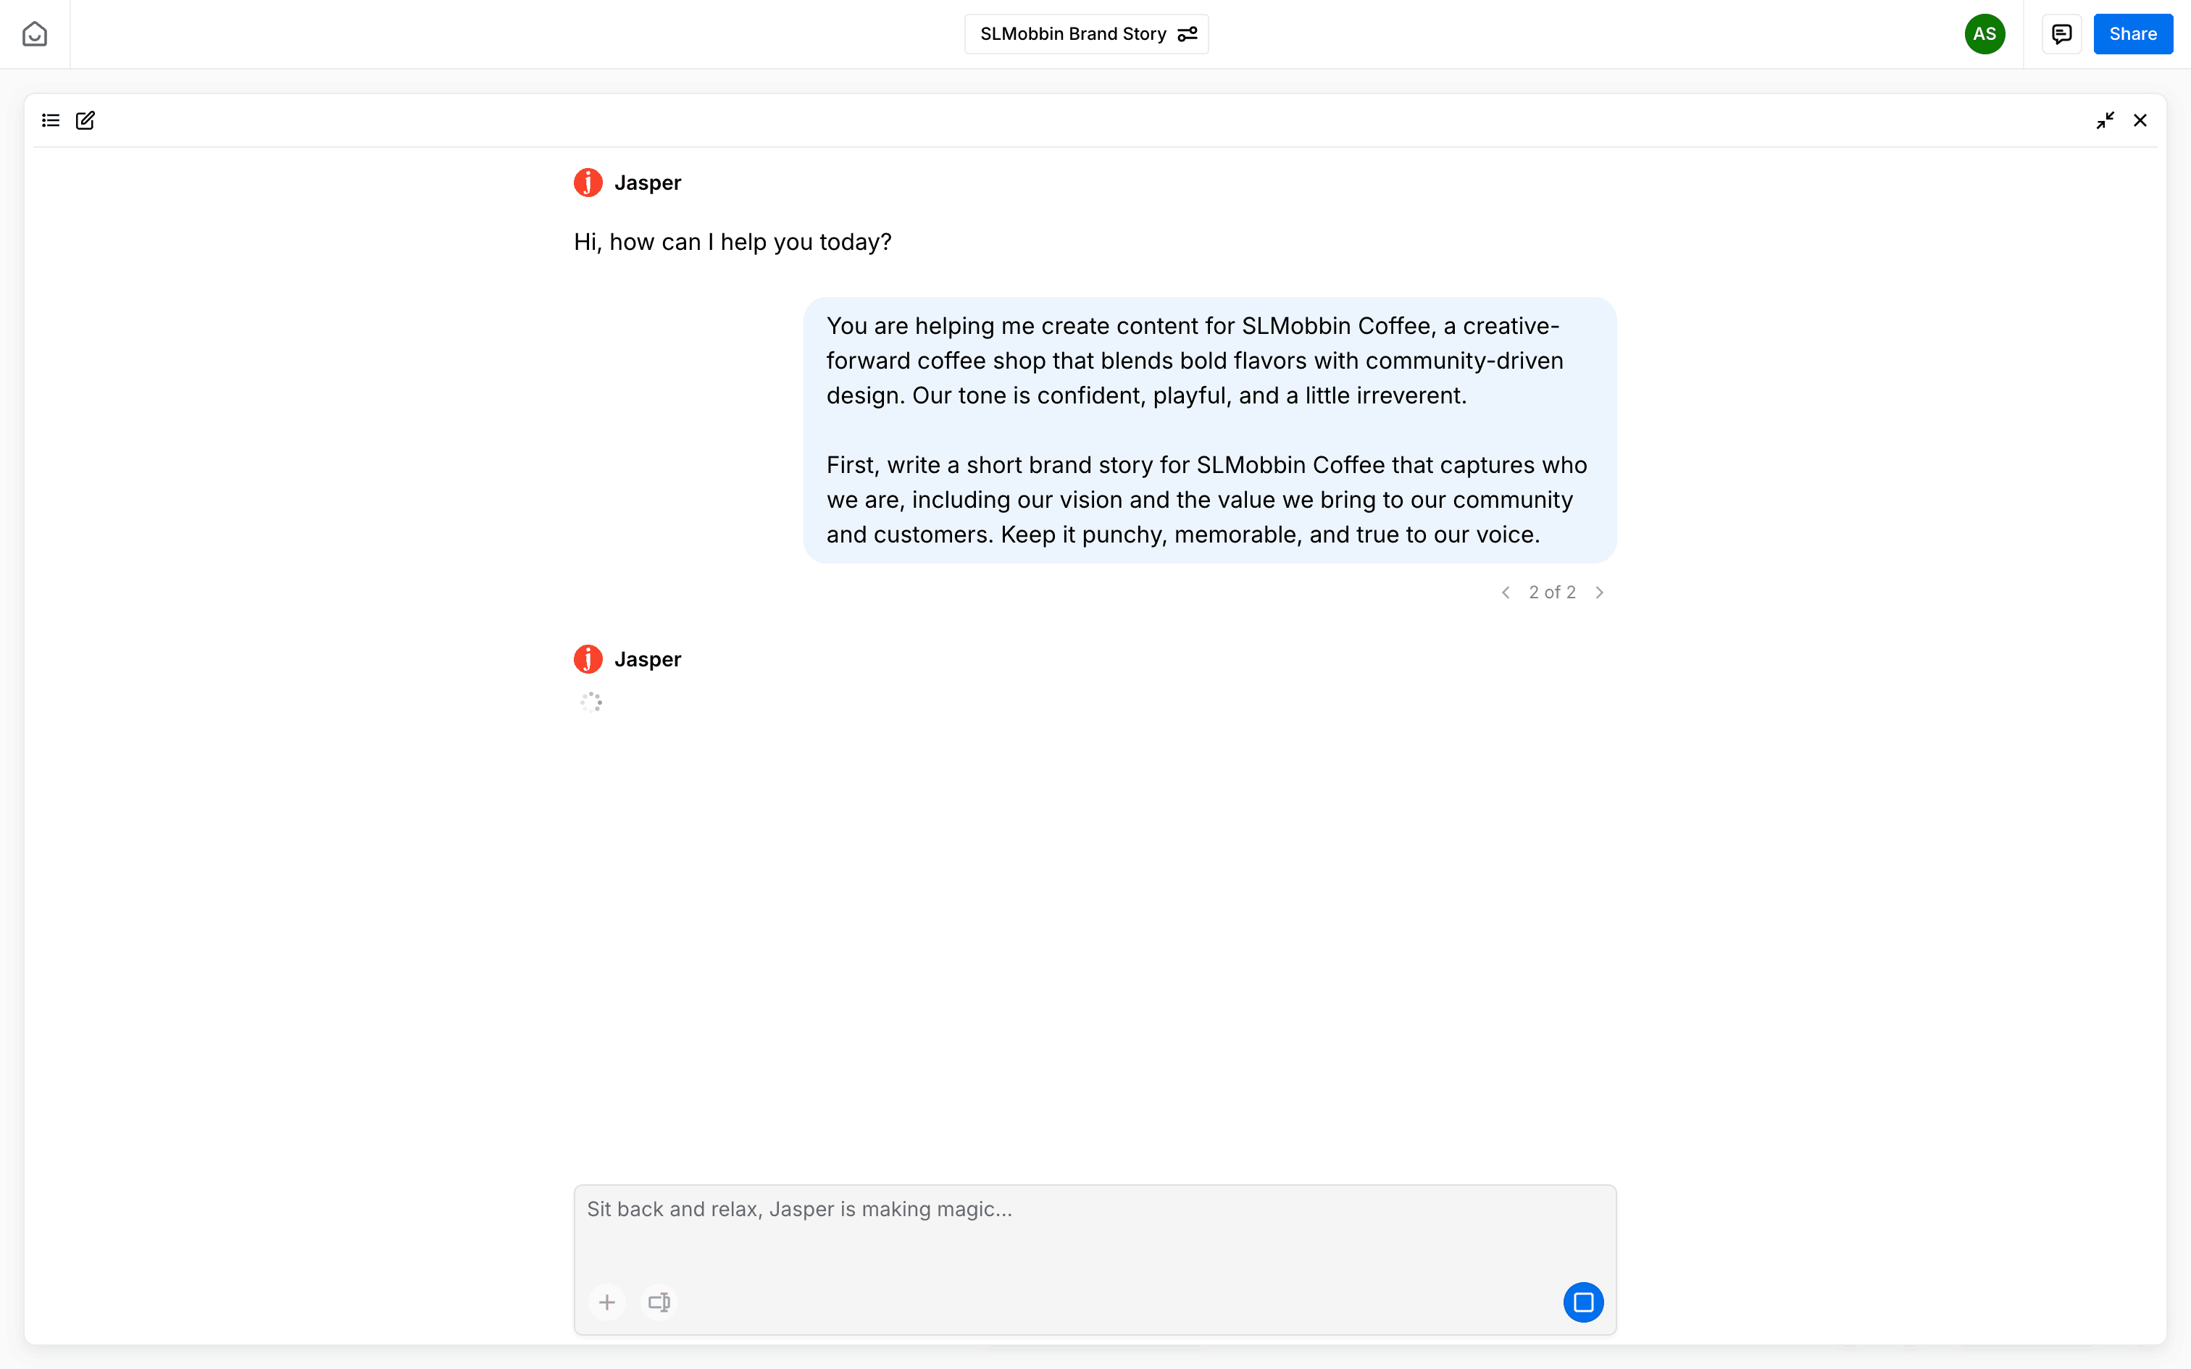Viewport: 2191px width, 1369px height.
Task: Stop Jasper's response generation
Action: [1582, 1302]
